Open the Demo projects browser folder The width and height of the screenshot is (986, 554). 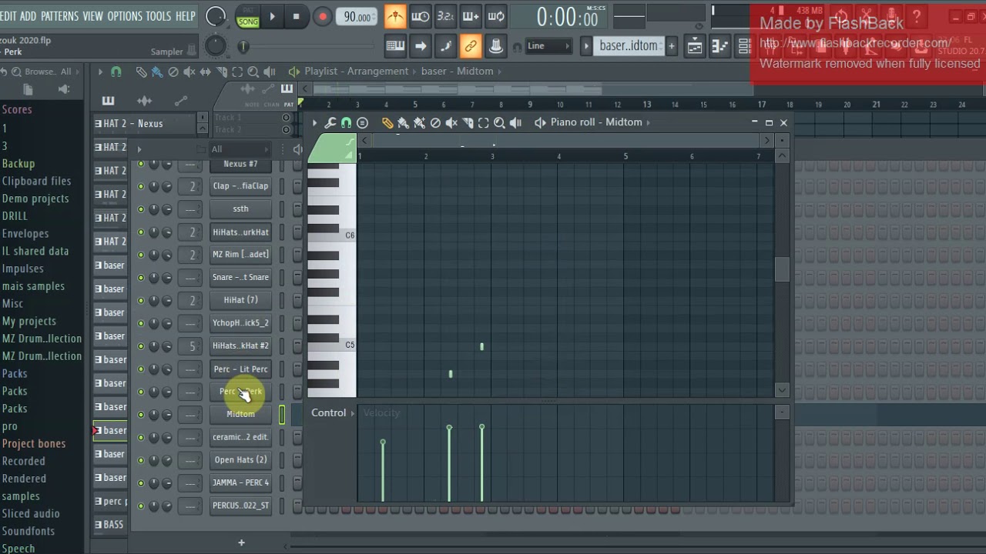coord(35,199)
